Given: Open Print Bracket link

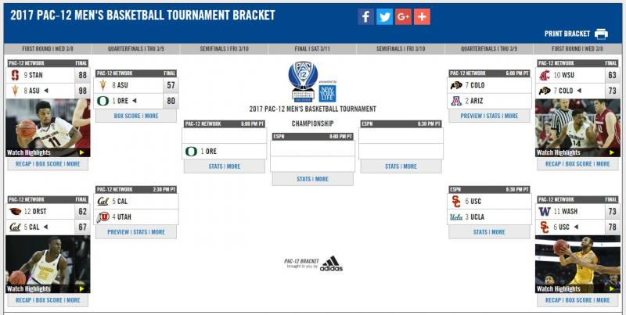Looking at the screenshot, I should pyautogui.click(x=567, y=34).
